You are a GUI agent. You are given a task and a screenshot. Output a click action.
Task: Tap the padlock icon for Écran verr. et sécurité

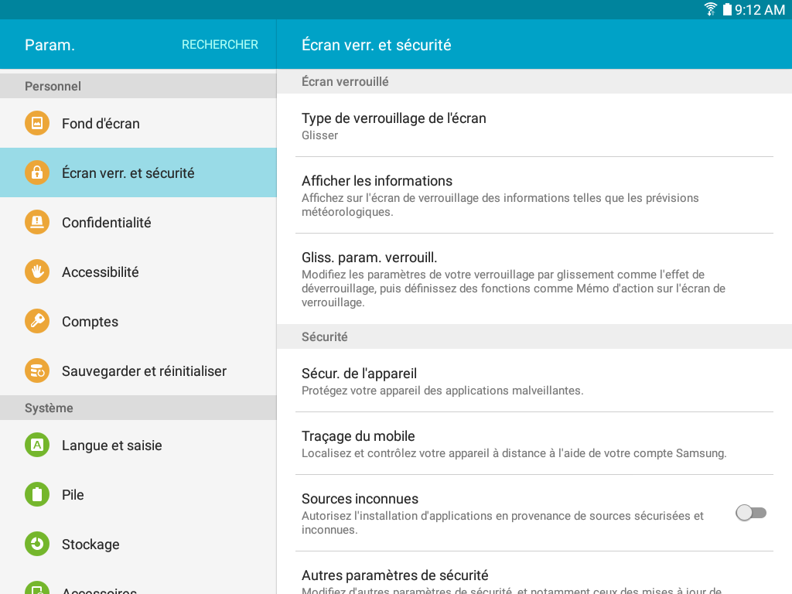tap(37, 172)
